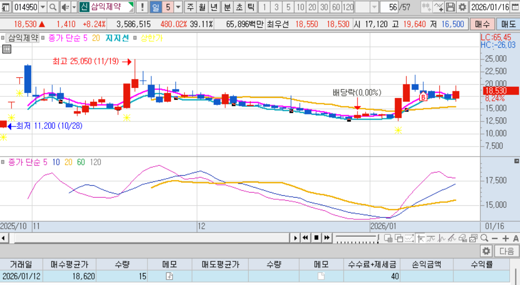Click the data grid icon under stock name
Screen dimensions: 520x285
tap(7, 50)
